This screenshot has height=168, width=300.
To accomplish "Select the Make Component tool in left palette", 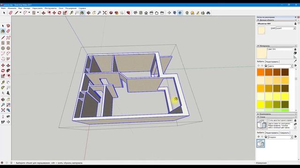I will point(8,26).
